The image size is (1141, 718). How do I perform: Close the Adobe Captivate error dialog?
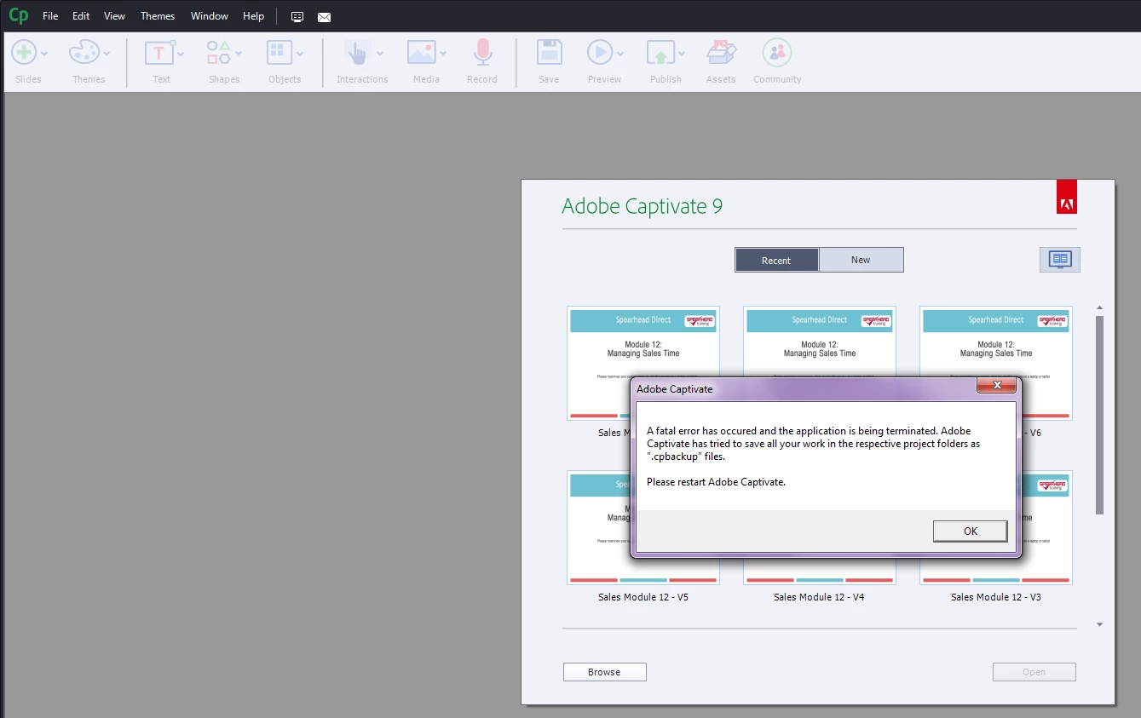point(996,387)
